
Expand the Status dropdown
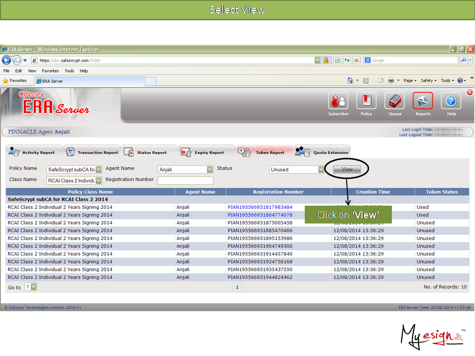tap(321, 170)
